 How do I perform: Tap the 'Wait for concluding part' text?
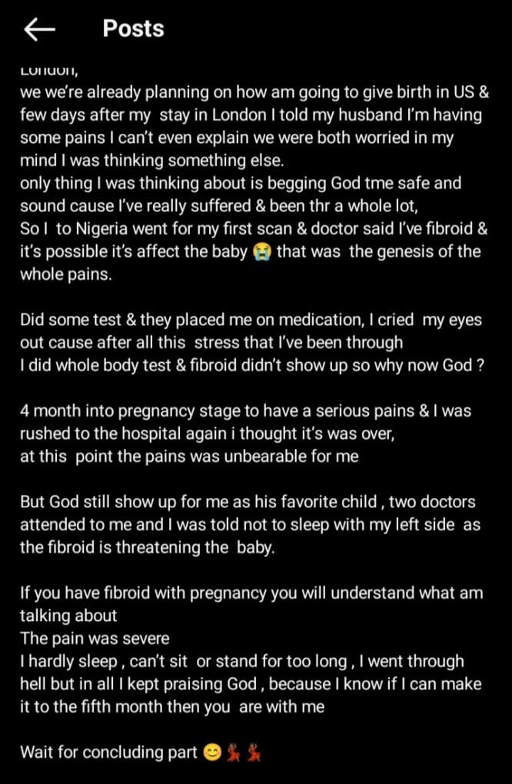click(x=109, y=752)
